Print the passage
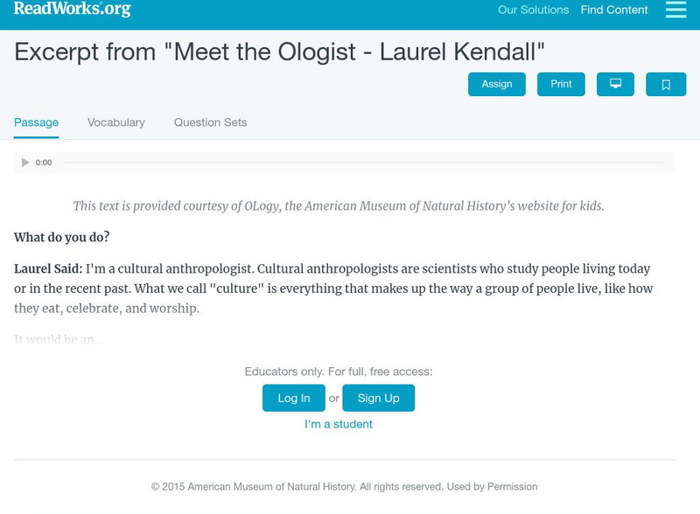This screenshot has width=700, height=514. [561, 84]
